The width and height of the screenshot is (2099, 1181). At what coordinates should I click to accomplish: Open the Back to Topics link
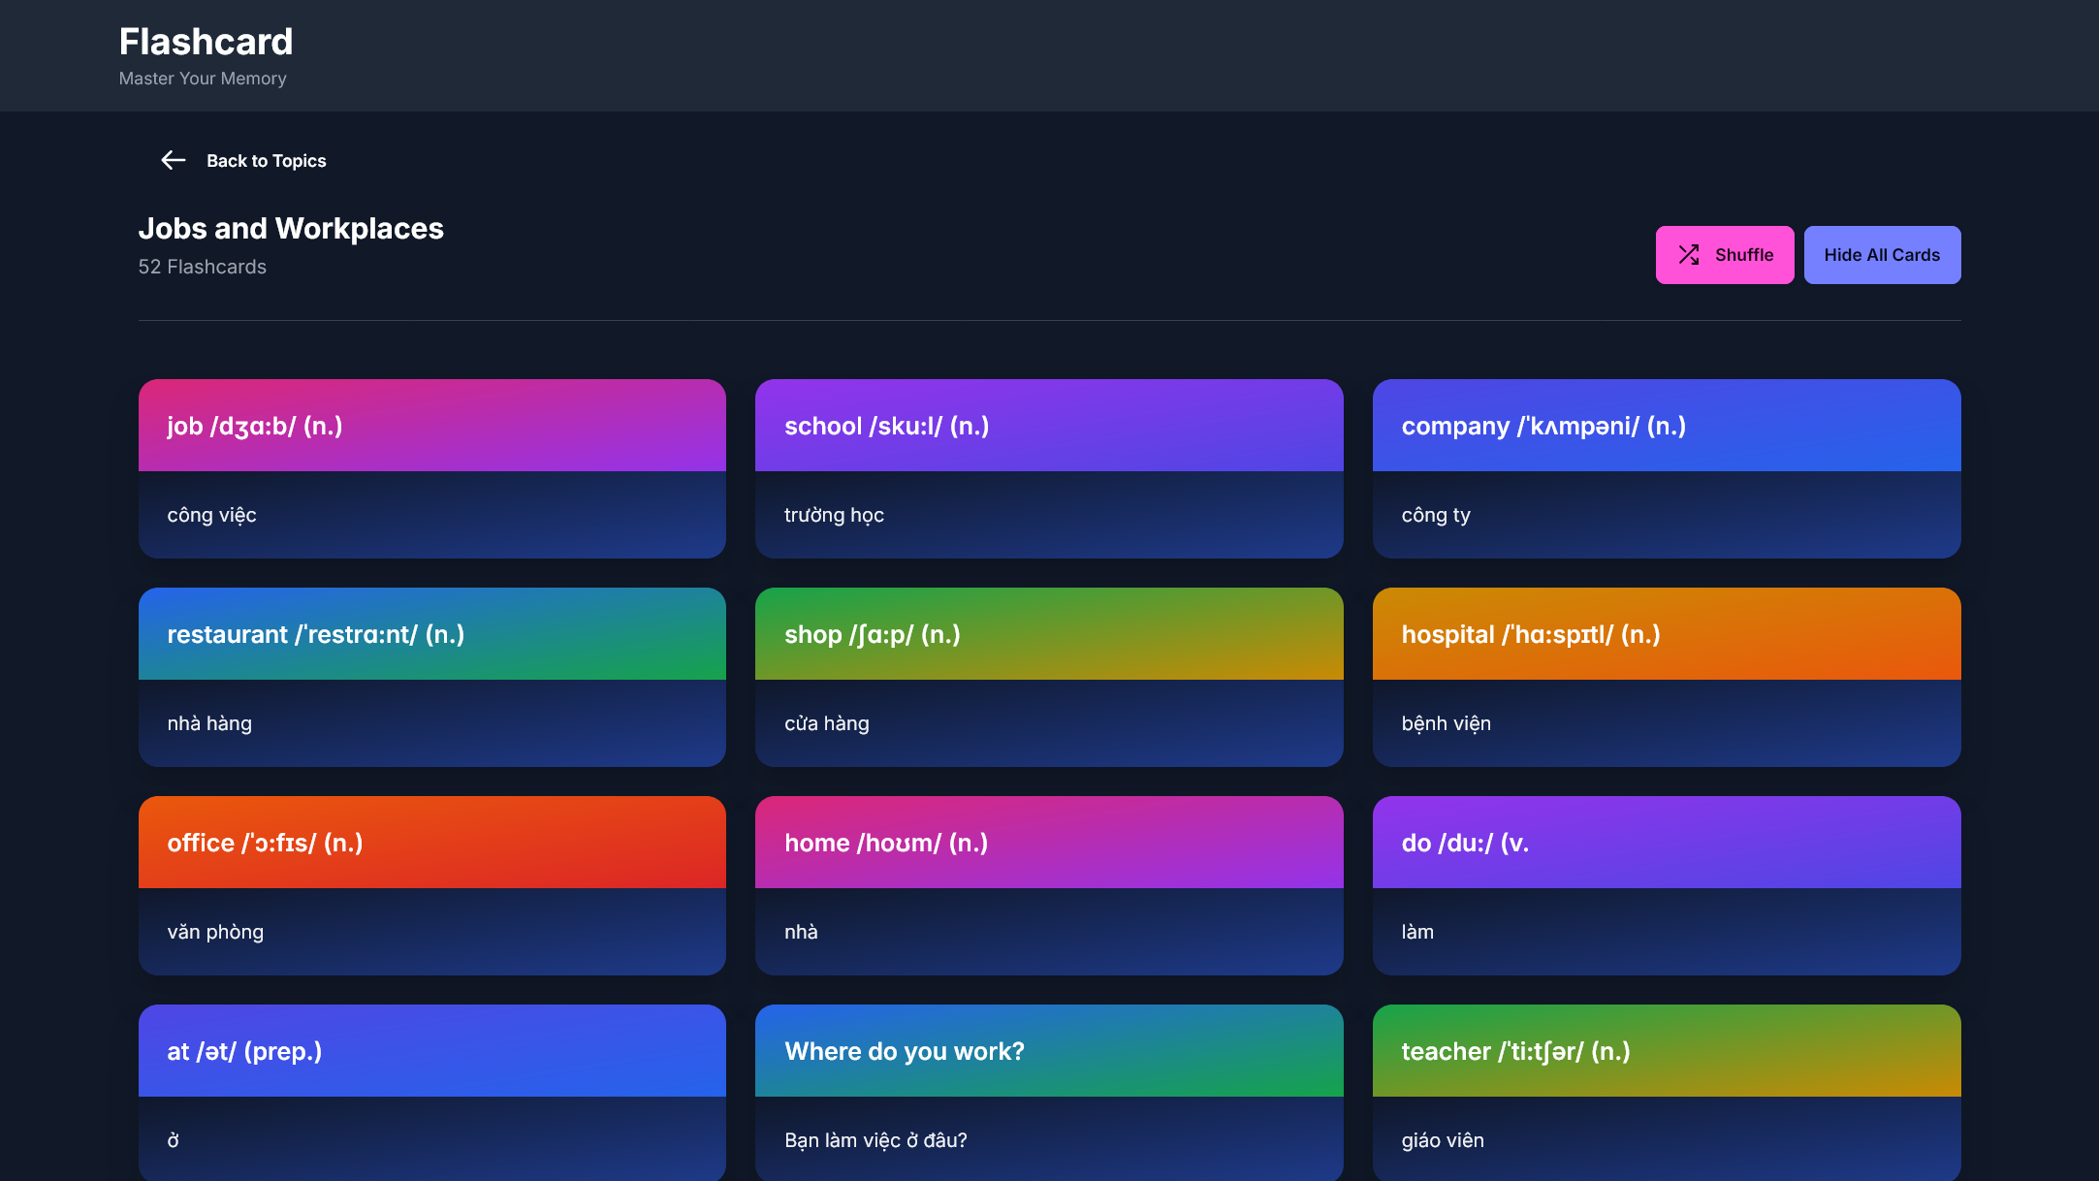pyautogui.click(x=266, y=161)
